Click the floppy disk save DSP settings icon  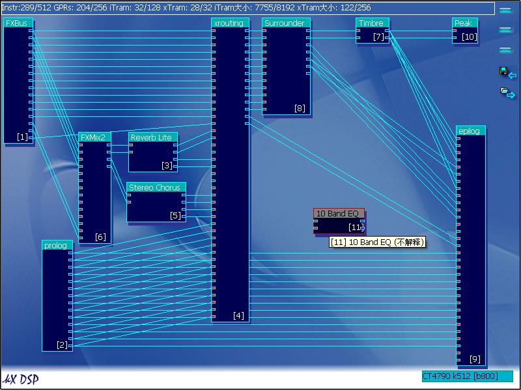(x=507, y=73)
